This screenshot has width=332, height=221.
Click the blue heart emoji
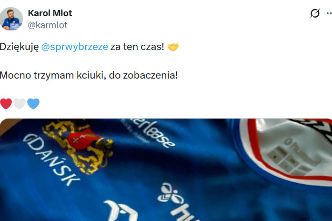click(33, 104)
